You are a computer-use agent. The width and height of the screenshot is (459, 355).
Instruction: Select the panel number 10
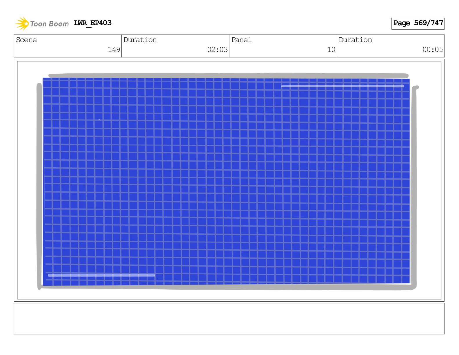331,50
